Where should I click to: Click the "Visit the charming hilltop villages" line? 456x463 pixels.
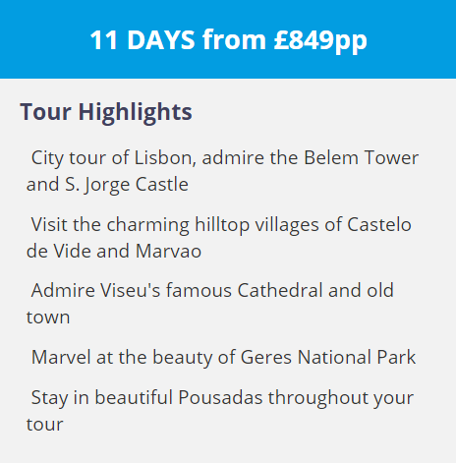tap(175, 225)
